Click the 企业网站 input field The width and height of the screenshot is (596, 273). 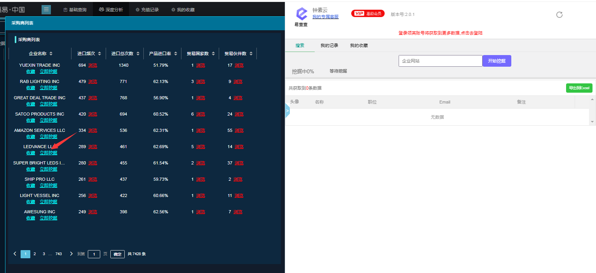[x=440, y=61]
